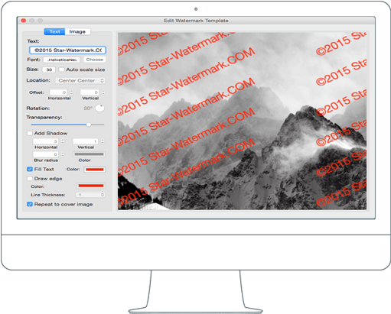
Task: Click the Horizontal offset field
Action: (x=58, y=92)
